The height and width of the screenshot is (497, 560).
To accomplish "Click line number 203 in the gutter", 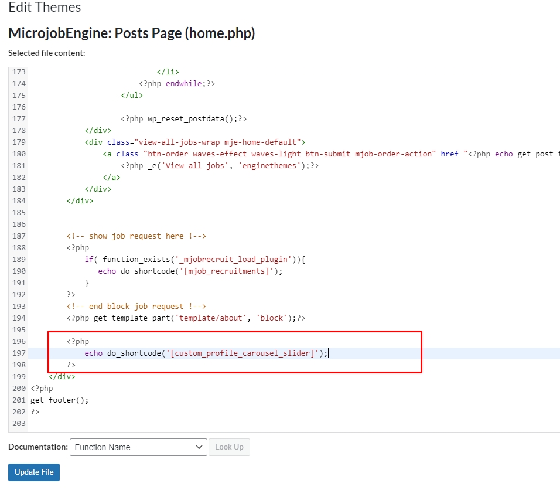I will (19, 424).
